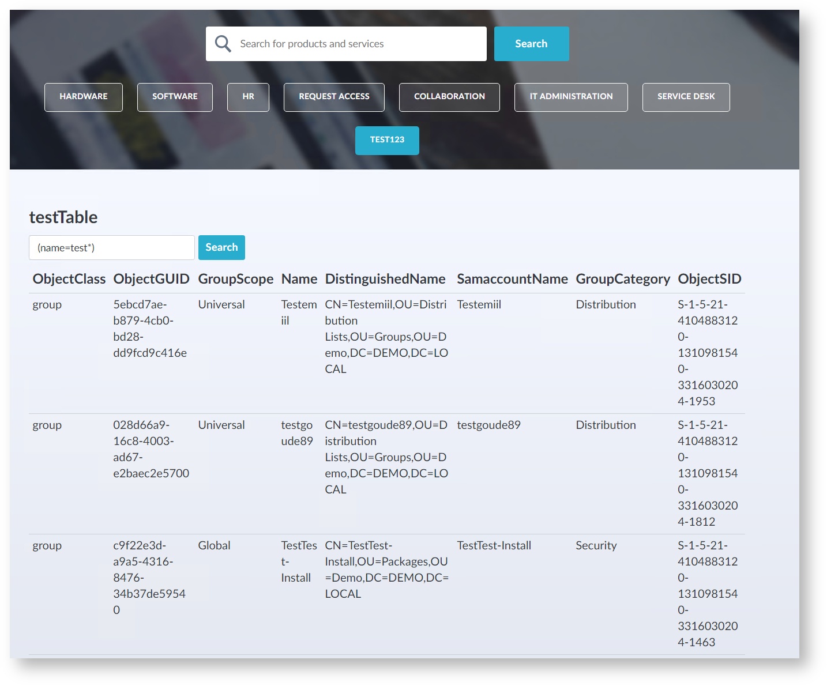
Task: Click the testTable filter input field
Action: coord(112,248)
